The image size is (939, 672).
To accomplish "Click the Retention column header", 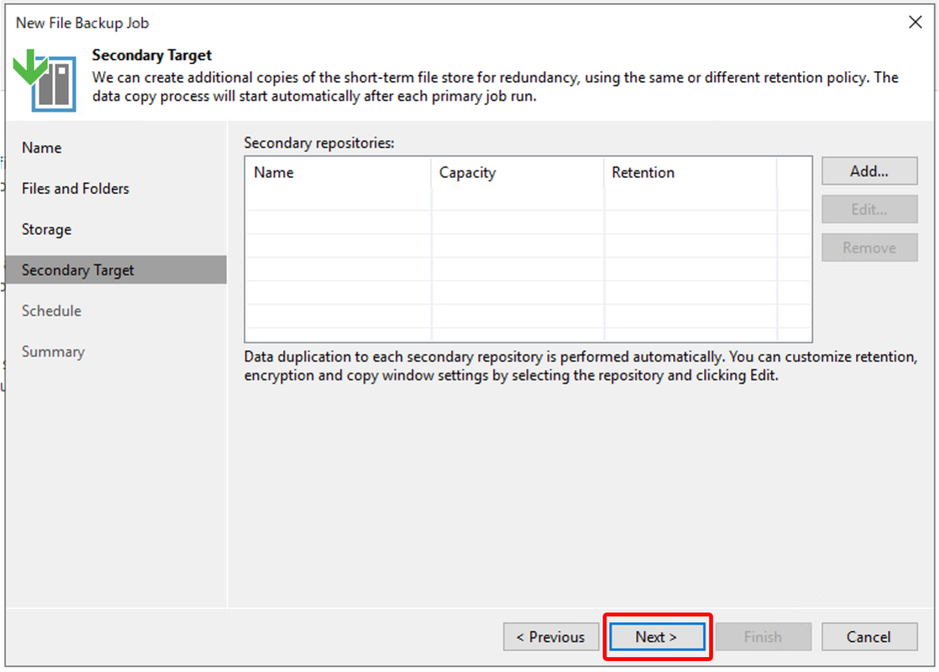I will [x=690, y=173].
